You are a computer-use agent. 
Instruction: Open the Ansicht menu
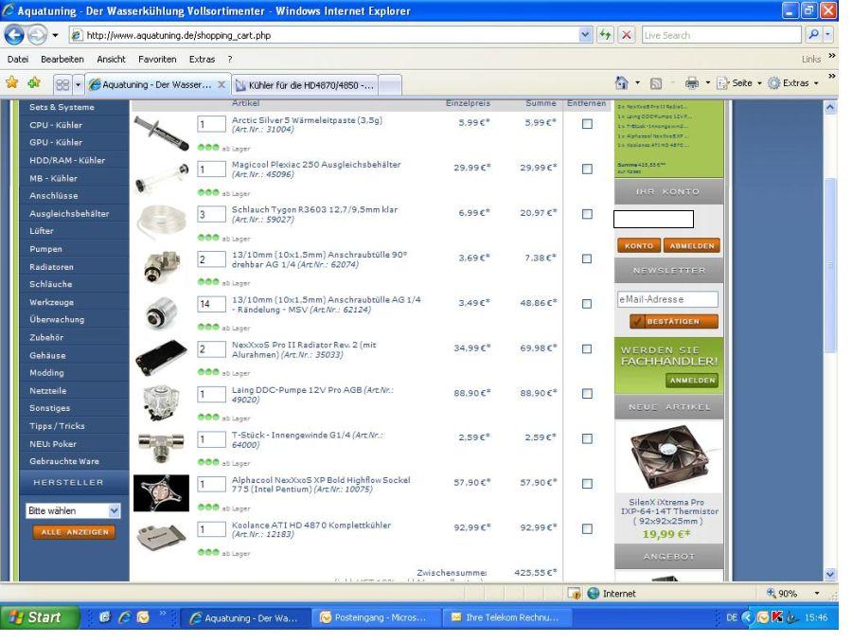click(x=111, y=60)
